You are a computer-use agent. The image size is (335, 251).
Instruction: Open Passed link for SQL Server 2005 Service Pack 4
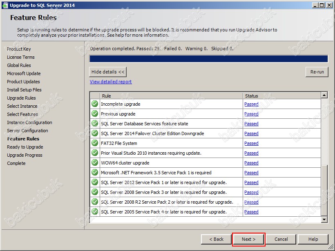(251, 212)
